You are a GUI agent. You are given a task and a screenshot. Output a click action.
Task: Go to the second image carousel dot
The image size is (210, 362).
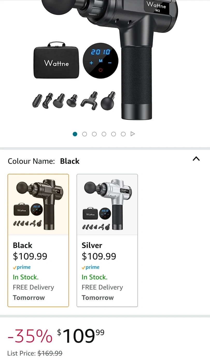tap(85, 134)
